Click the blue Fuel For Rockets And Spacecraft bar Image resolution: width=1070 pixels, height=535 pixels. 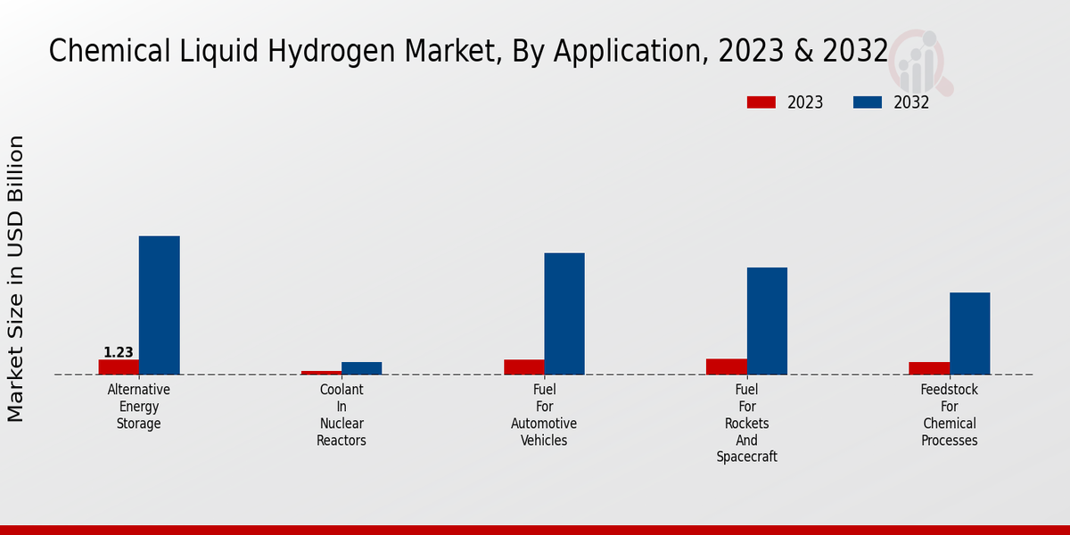pos(767,321)
